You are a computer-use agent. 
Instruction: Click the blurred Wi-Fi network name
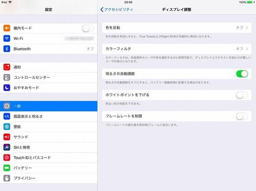tap(79, 38)
